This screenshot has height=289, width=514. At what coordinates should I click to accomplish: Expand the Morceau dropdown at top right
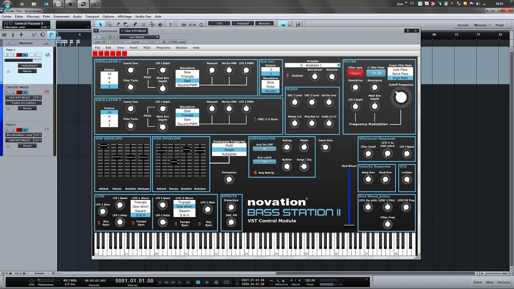tap(482, 25)
